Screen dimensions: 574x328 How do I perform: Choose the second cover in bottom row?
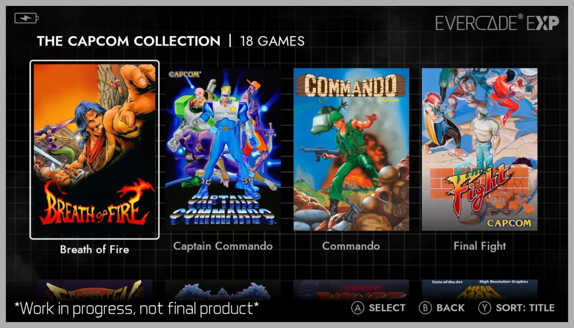(223, 290)
